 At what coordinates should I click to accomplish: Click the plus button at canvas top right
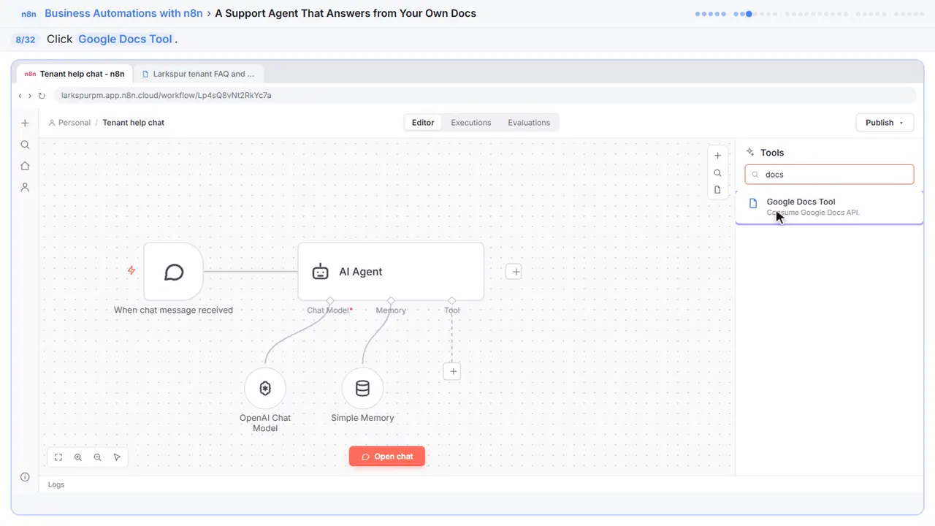pyautogui.click(x=717, y=156)
